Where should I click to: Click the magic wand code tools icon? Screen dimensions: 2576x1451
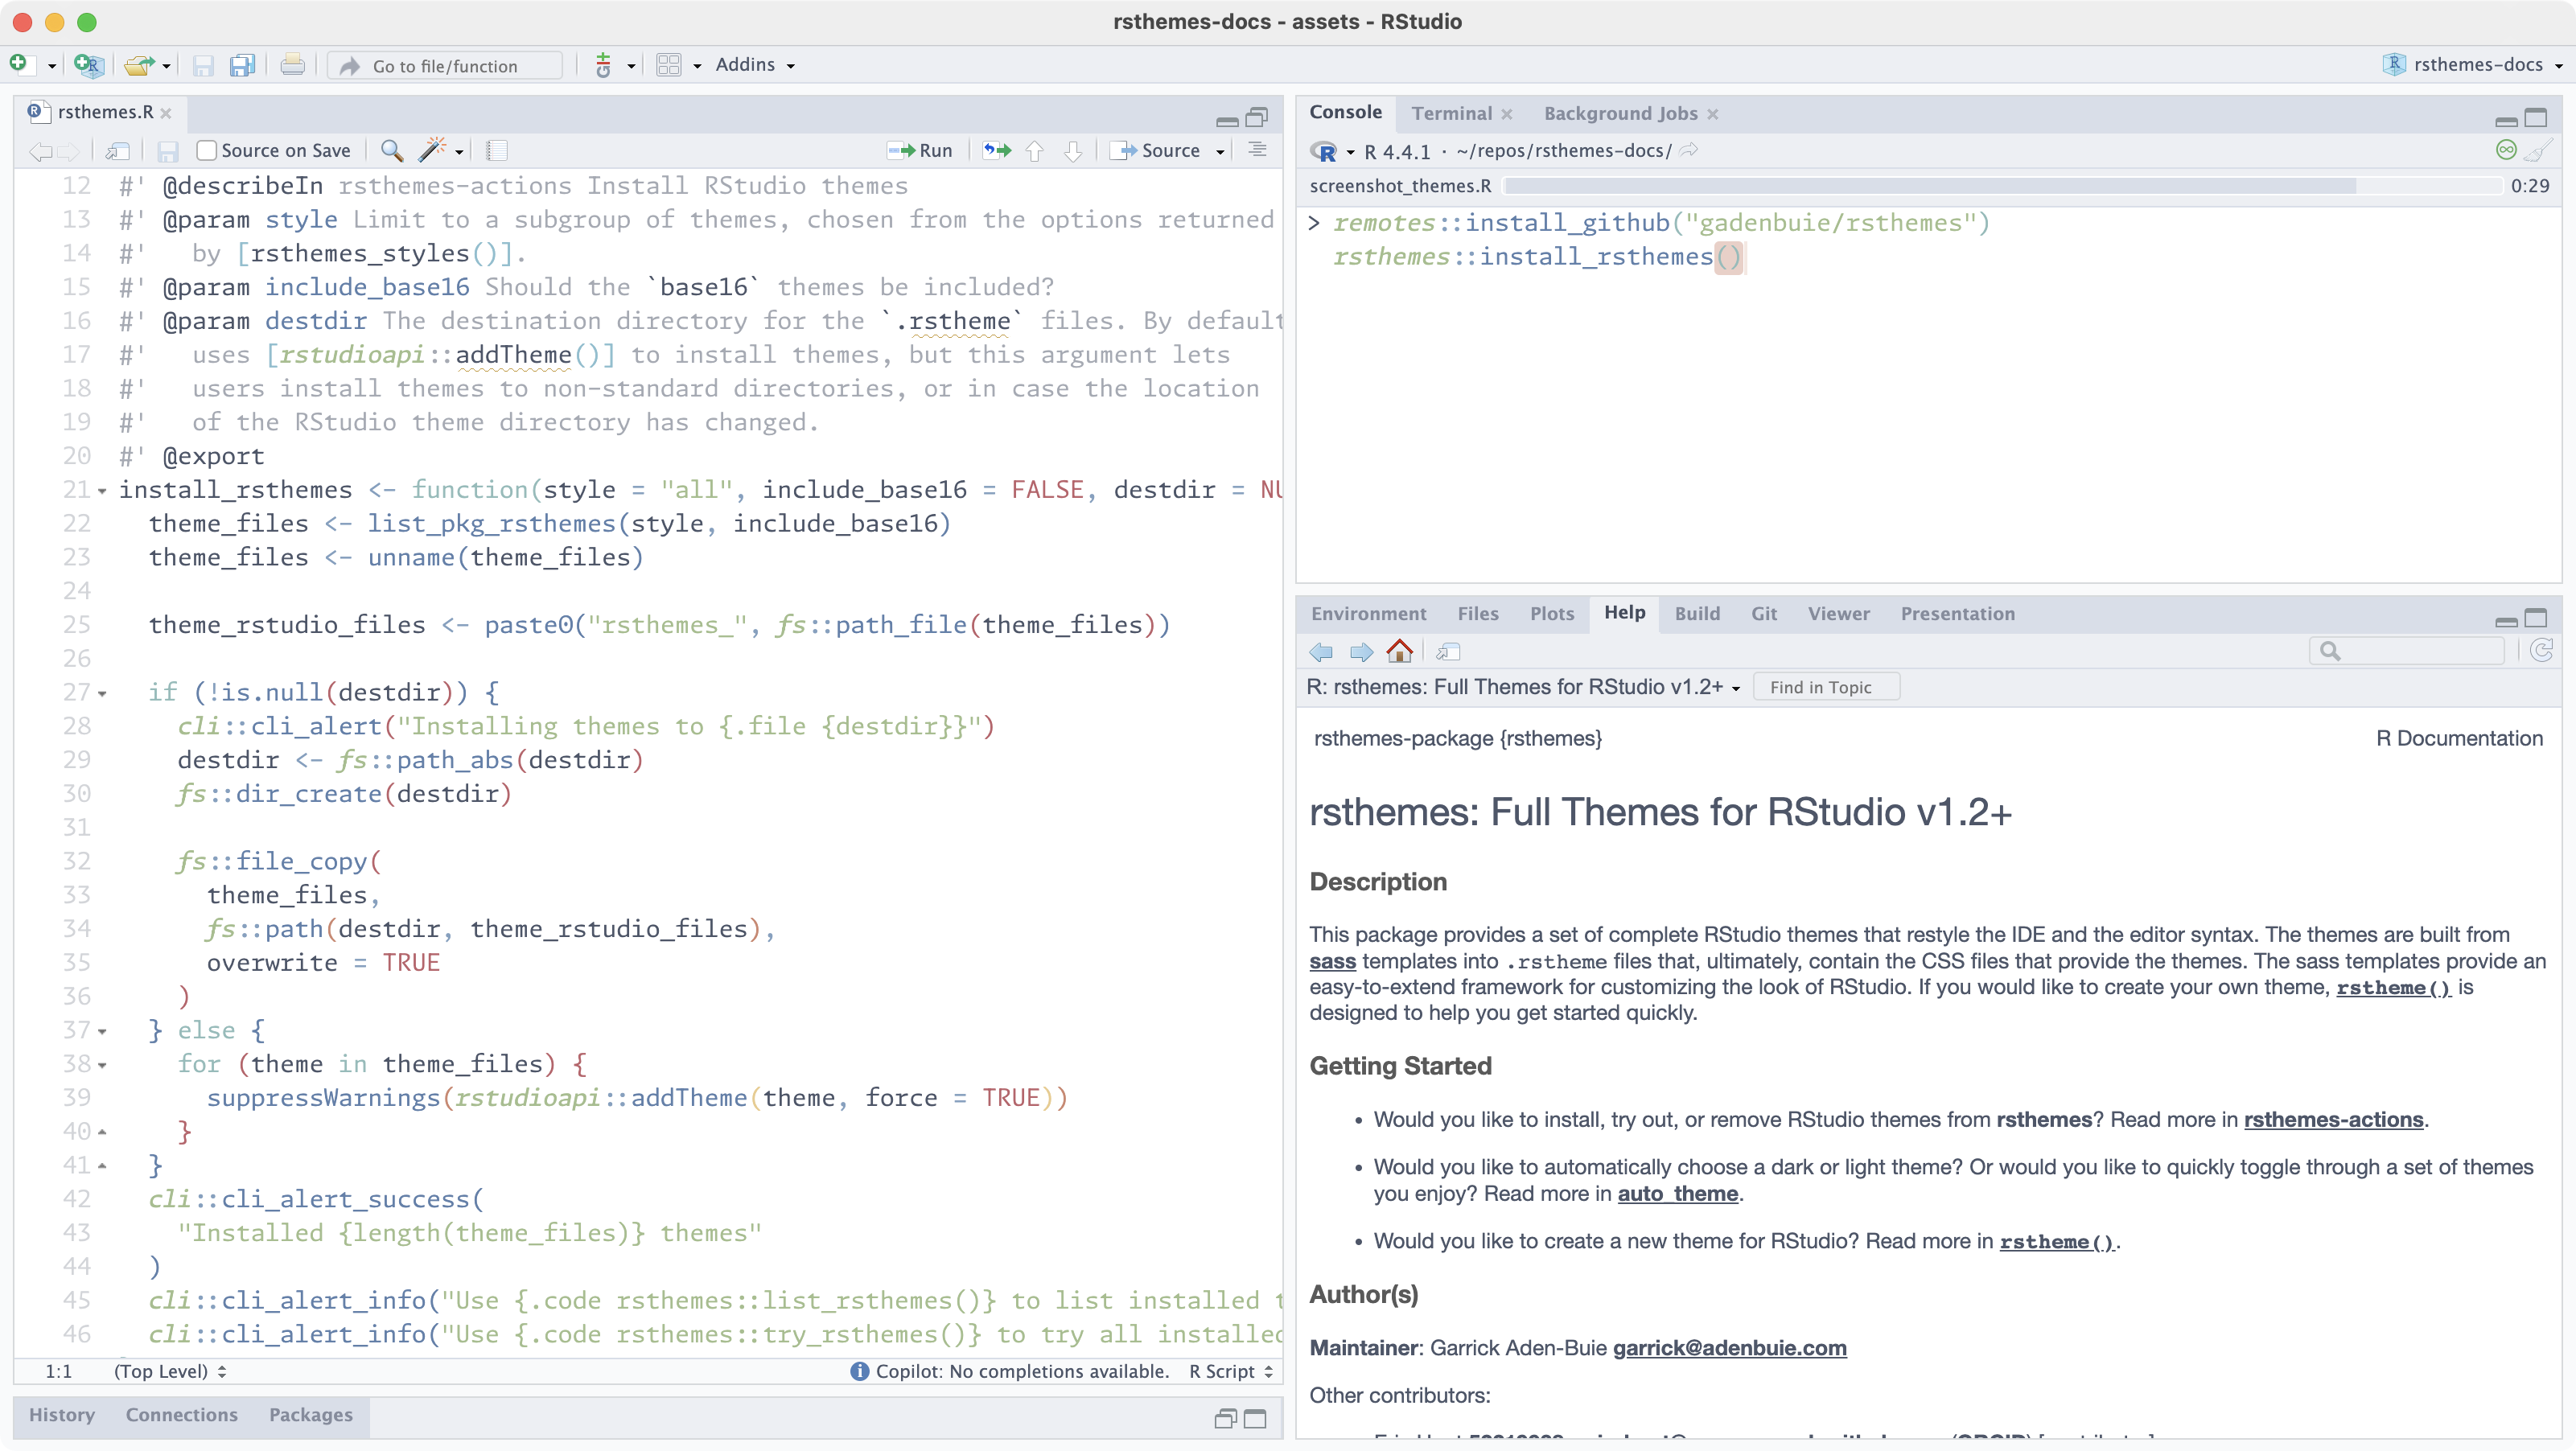click(432, 151)
